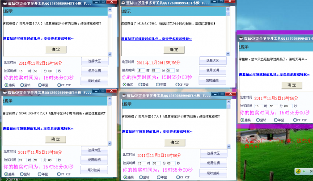The height and width of the screenshot is (181, 313).
Task: Select 蓝钻 radio in right apology-message window
Action: [258, 120]
